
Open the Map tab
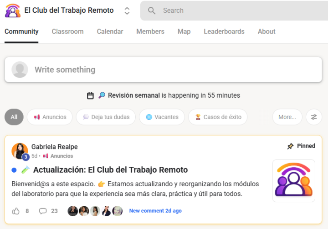tap(184, 31)
